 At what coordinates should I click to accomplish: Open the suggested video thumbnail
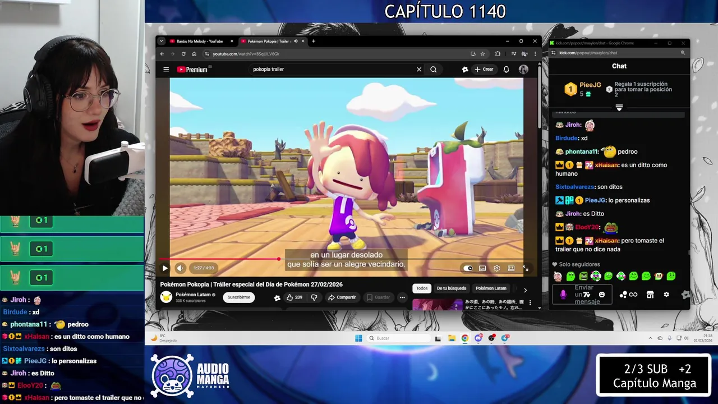click(x=438, y=305)
